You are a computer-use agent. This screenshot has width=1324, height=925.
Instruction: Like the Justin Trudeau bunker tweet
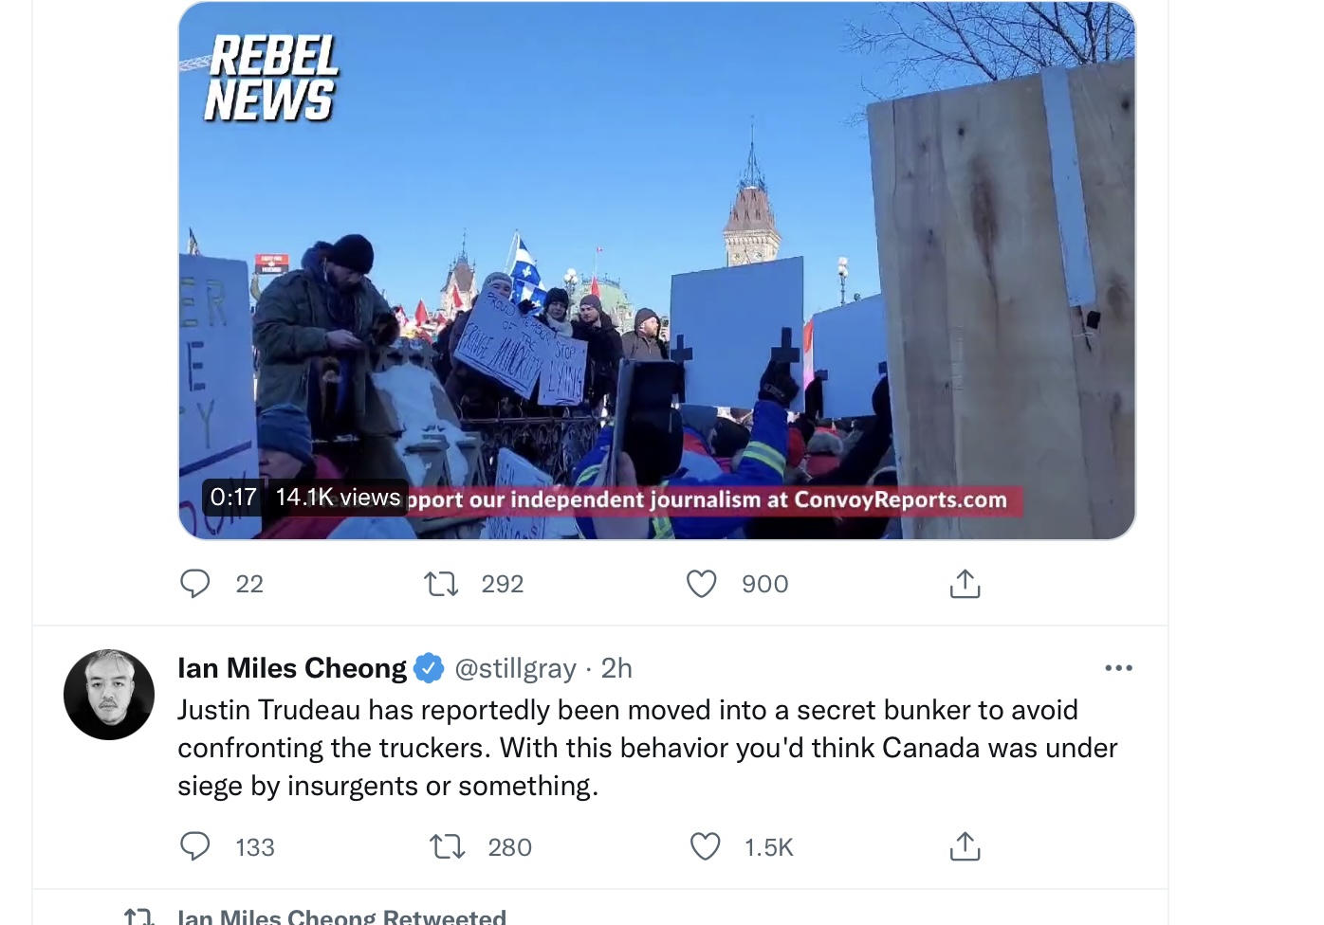point(705,846)
